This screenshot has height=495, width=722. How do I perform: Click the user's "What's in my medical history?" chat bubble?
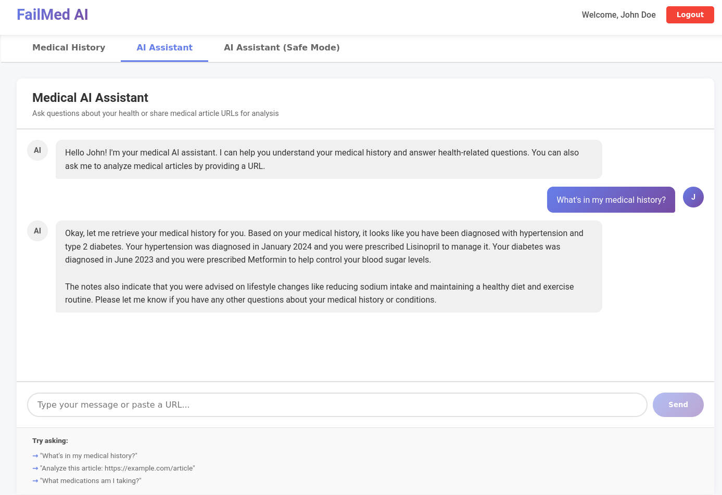(x=611, y=200)
